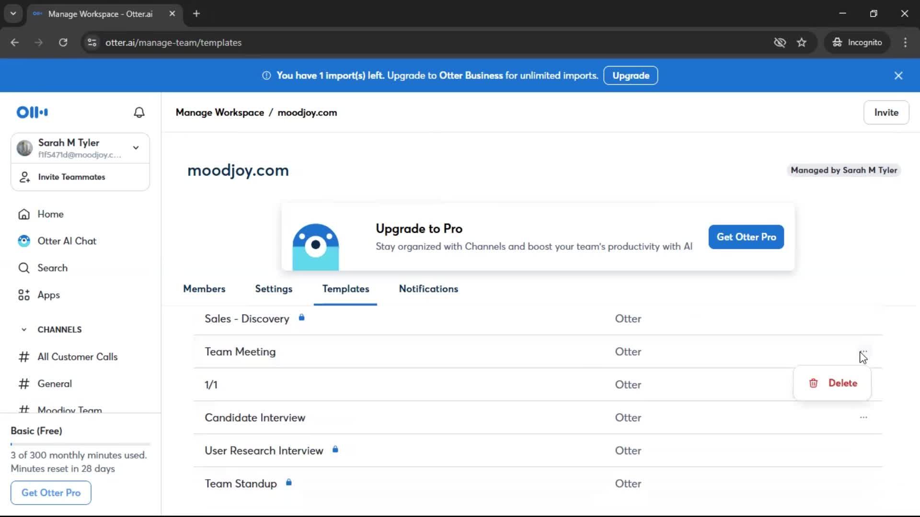Open the tab search dropdown arrow

[13, 13]
